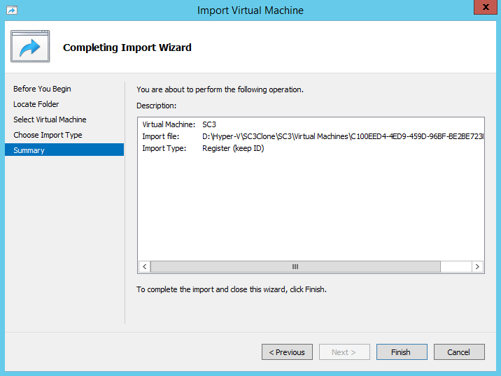The image size is (501, 376).
Task: Click the Register (keep ID) value
Action: [x=233, y=148]
